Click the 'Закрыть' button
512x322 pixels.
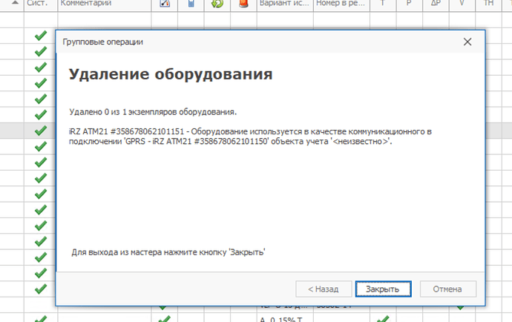383,289
